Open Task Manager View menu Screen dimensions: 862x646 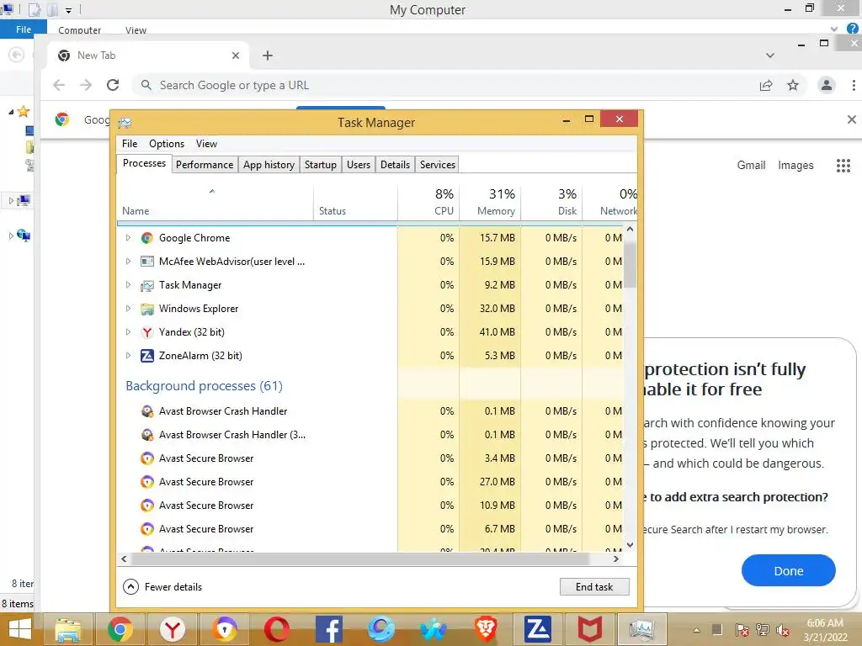coord(207,144)
